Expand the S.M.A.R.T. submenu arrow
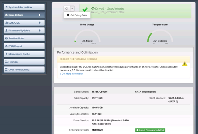Screen dimensions: 198x134 pyautogui.click(x=40, y=23)
